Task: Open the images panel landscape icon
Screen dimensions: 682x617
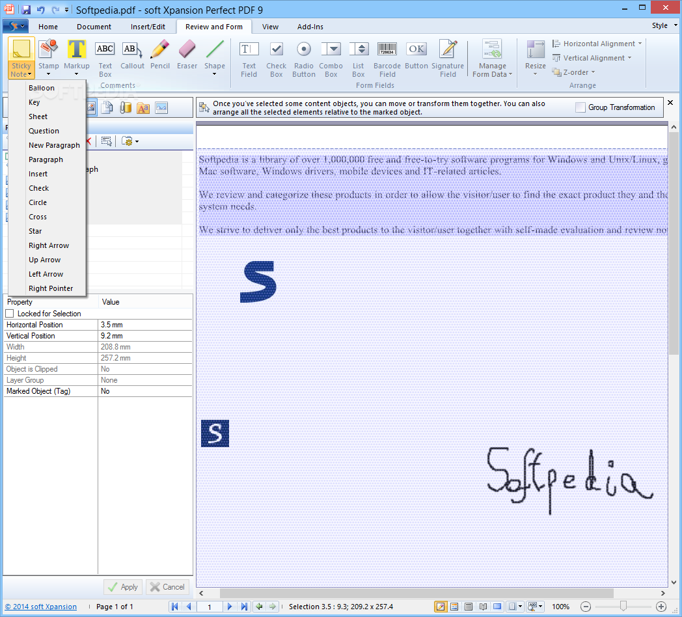Action: point(161,107)
